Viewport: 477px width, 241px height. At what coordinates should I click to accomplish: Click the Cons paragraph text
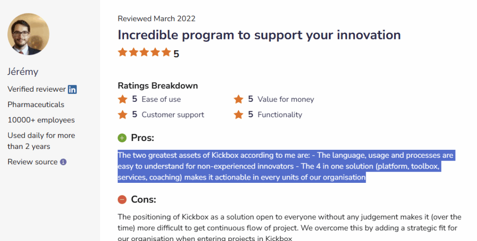pyautogui.click(x=289, y=228)
